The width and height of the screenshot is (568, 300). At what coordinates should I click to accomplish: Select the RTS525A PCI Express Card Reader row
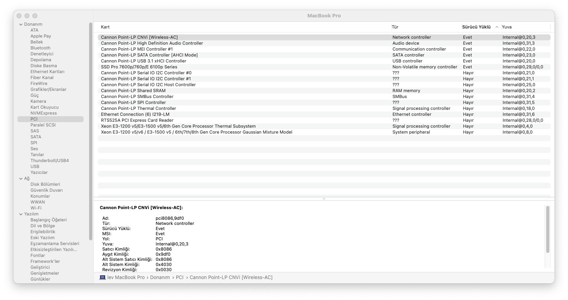324,120
